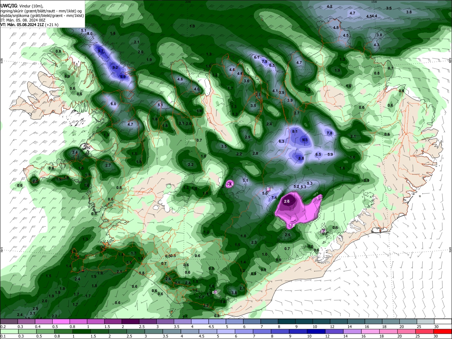Click the 8.1 precipitation value on the map
This screenshot has width=452, height=339.
pyautogui.click(x=295, y=131)
